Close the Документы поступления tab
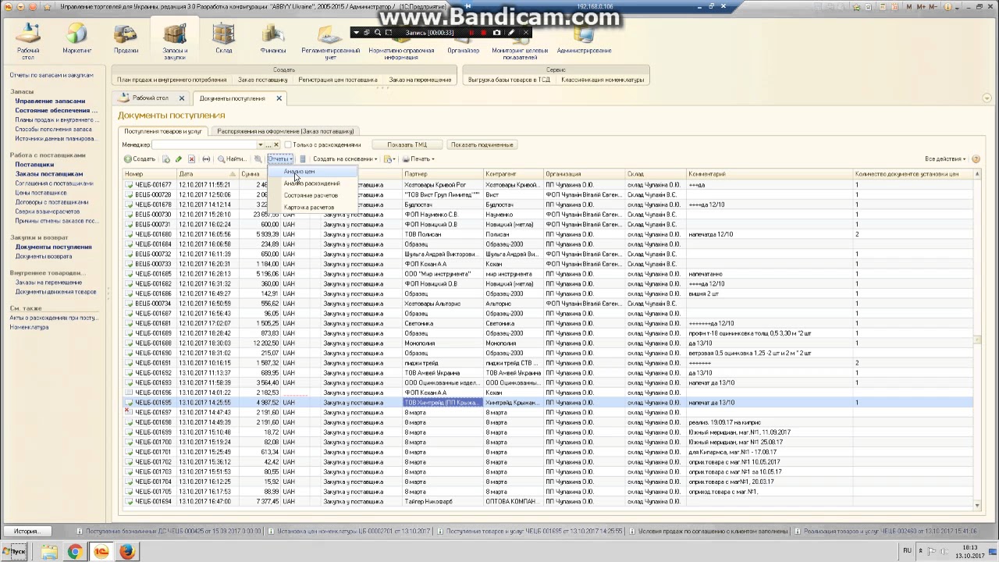The height and width of the screenshot is (562, 999). coord(279,98)
